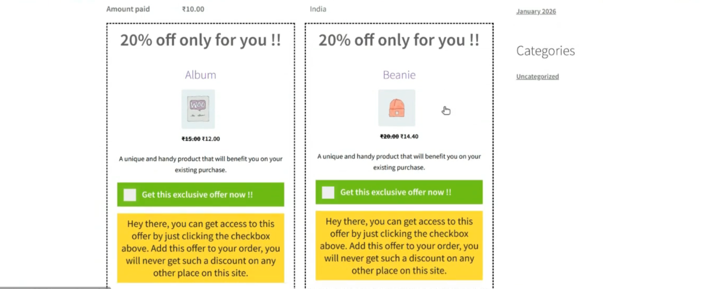Open the January 2026 archive link
This screenshot has width=725, height=289.
[536, 12]
